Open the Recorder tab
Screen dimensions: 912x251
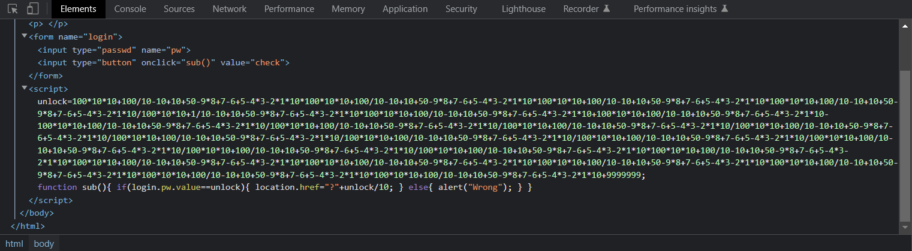586,9
